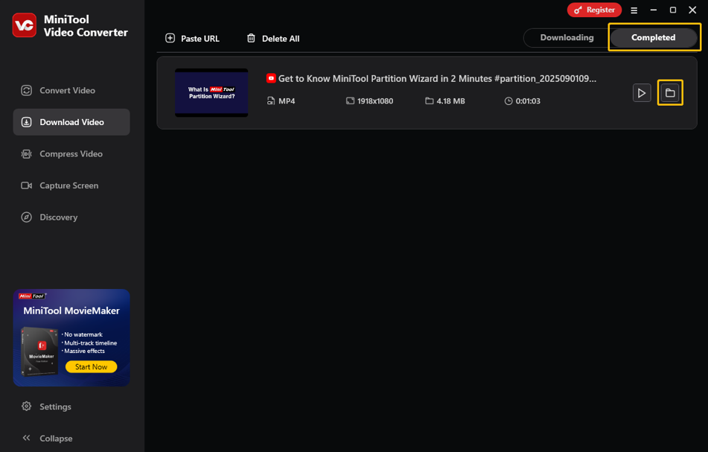Screen dimensions: 708x452
Task: Minimize the application window
Action: [654, 10]
